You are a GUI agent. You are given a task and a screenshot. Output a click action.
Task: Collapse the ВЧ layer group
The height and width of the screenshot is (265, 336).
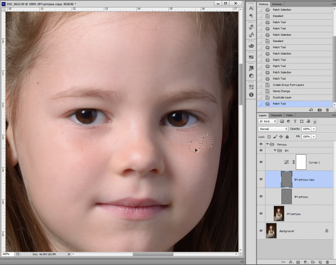275,151
